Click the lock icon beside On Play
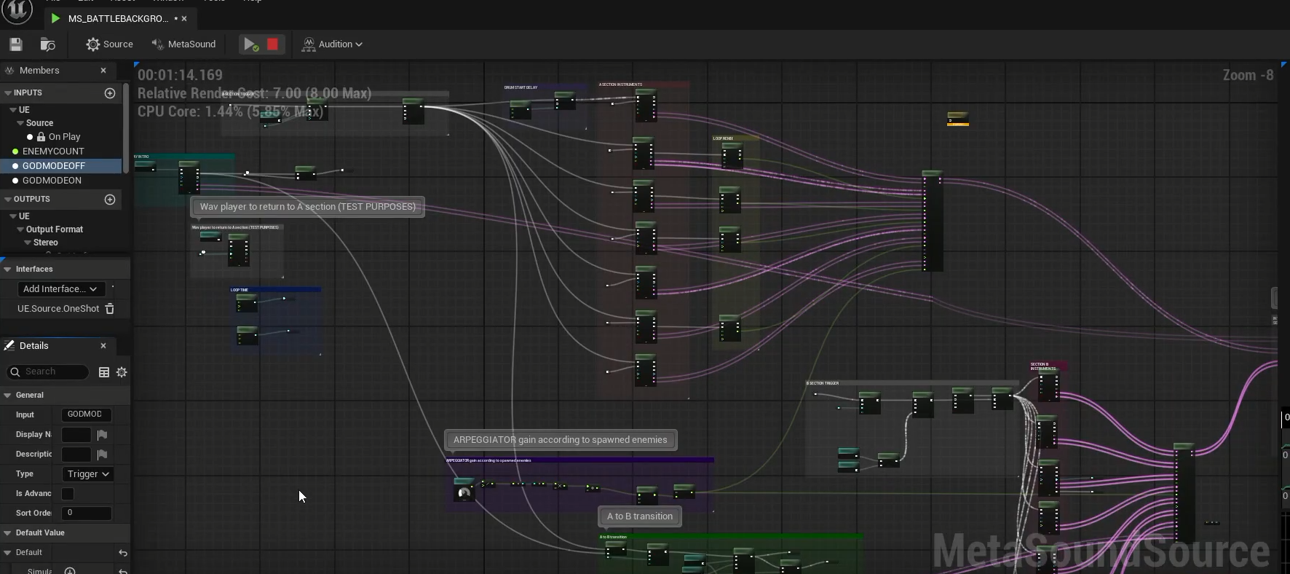The width and height of the screenshot is (1290, 574). tap(41, 137)
